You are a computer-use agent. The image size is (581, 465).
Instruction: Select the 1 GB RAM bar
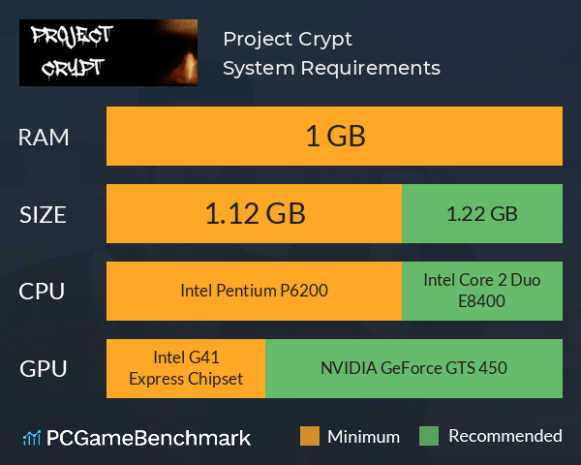(334, 136)
